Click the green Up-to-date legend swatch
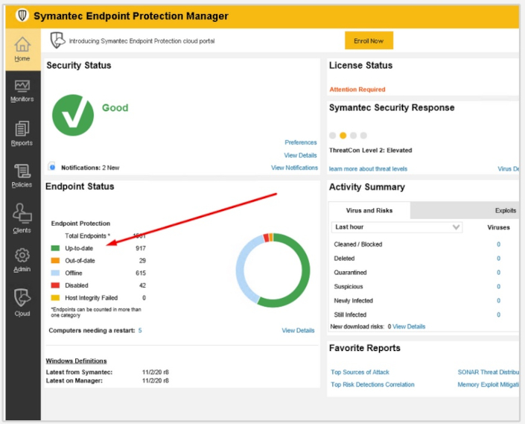This screenshot has height=424, width=525. point(55,247)
